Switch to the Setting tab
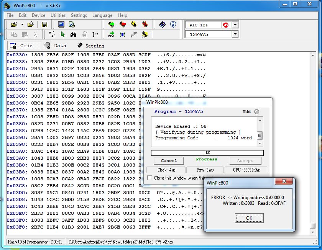The width and height of the screenshot is (322, 250). pos(91,46)
